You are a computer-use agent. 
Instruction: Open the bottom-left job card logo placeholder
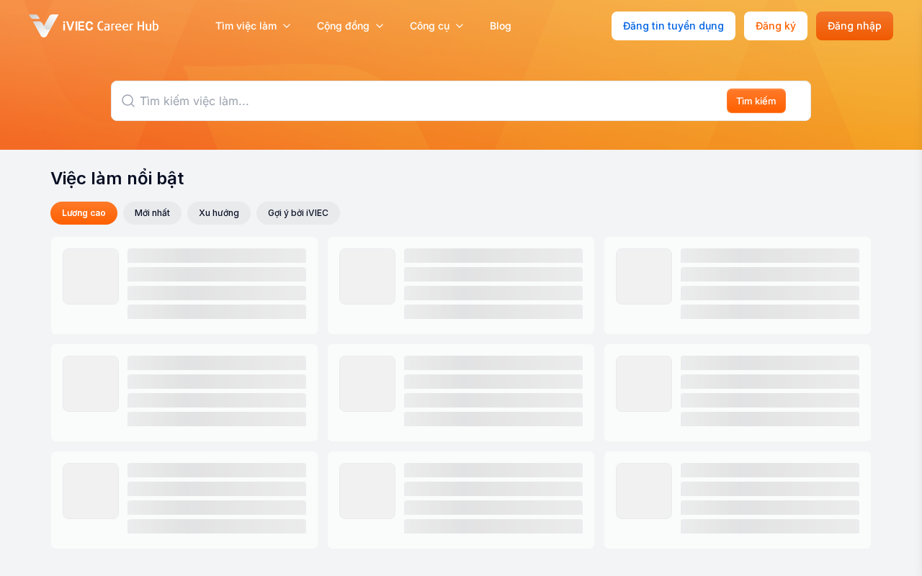91,491
